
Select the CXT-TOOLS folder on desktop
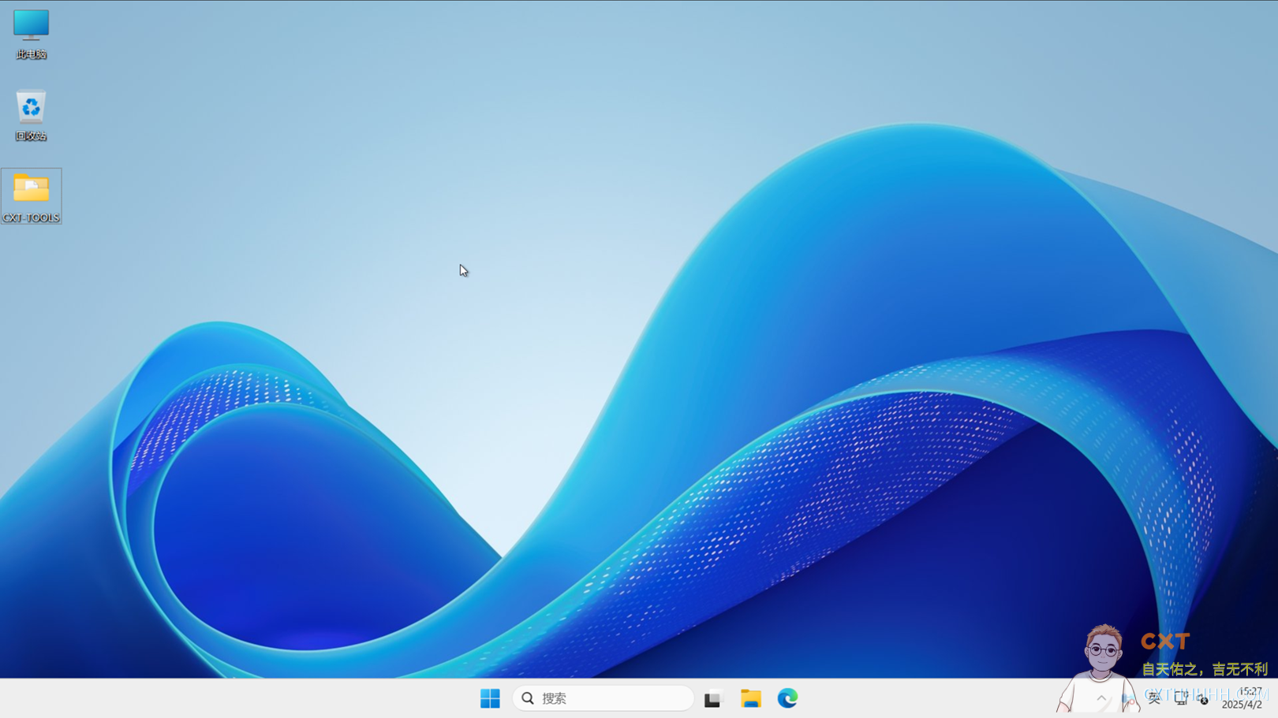pos(31,196)
